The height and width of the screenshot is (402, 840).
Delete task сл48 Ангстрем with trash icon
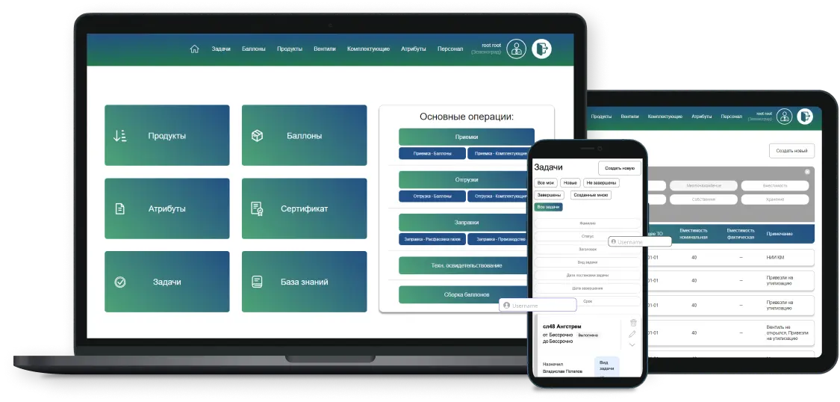(x=633, y=323)
